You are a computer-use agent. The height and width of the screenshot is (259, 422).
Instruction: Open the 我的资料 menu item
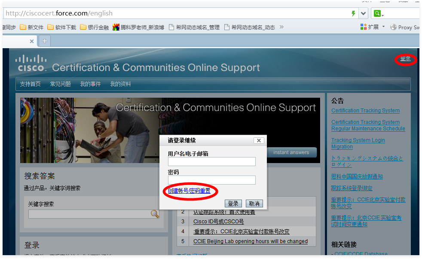tap(120, 84)
